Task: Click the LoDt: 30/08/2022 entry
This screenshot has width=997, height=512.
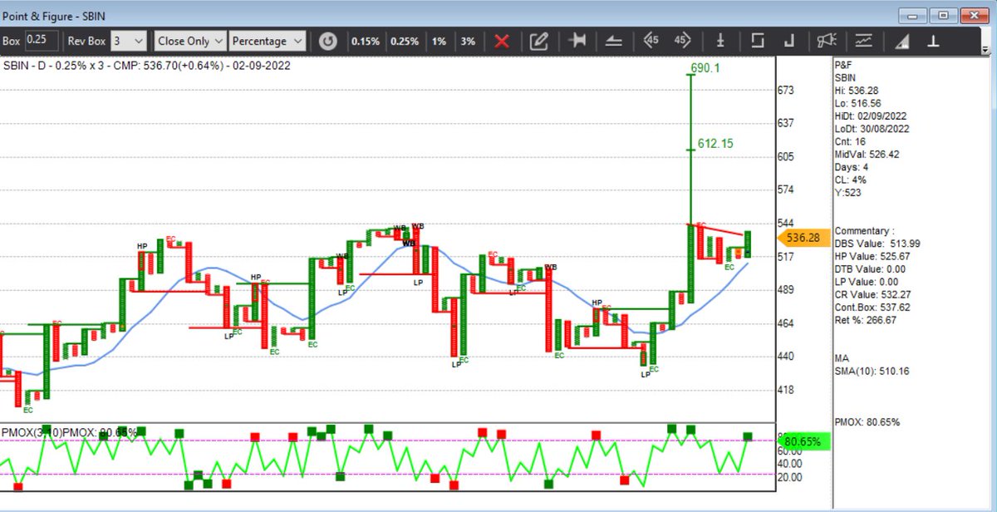Action: [x=872, y=129]
